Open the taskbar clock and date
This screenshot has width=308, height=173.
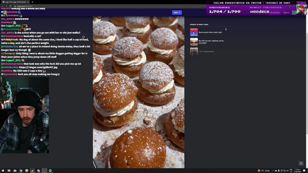click(297, 171)
